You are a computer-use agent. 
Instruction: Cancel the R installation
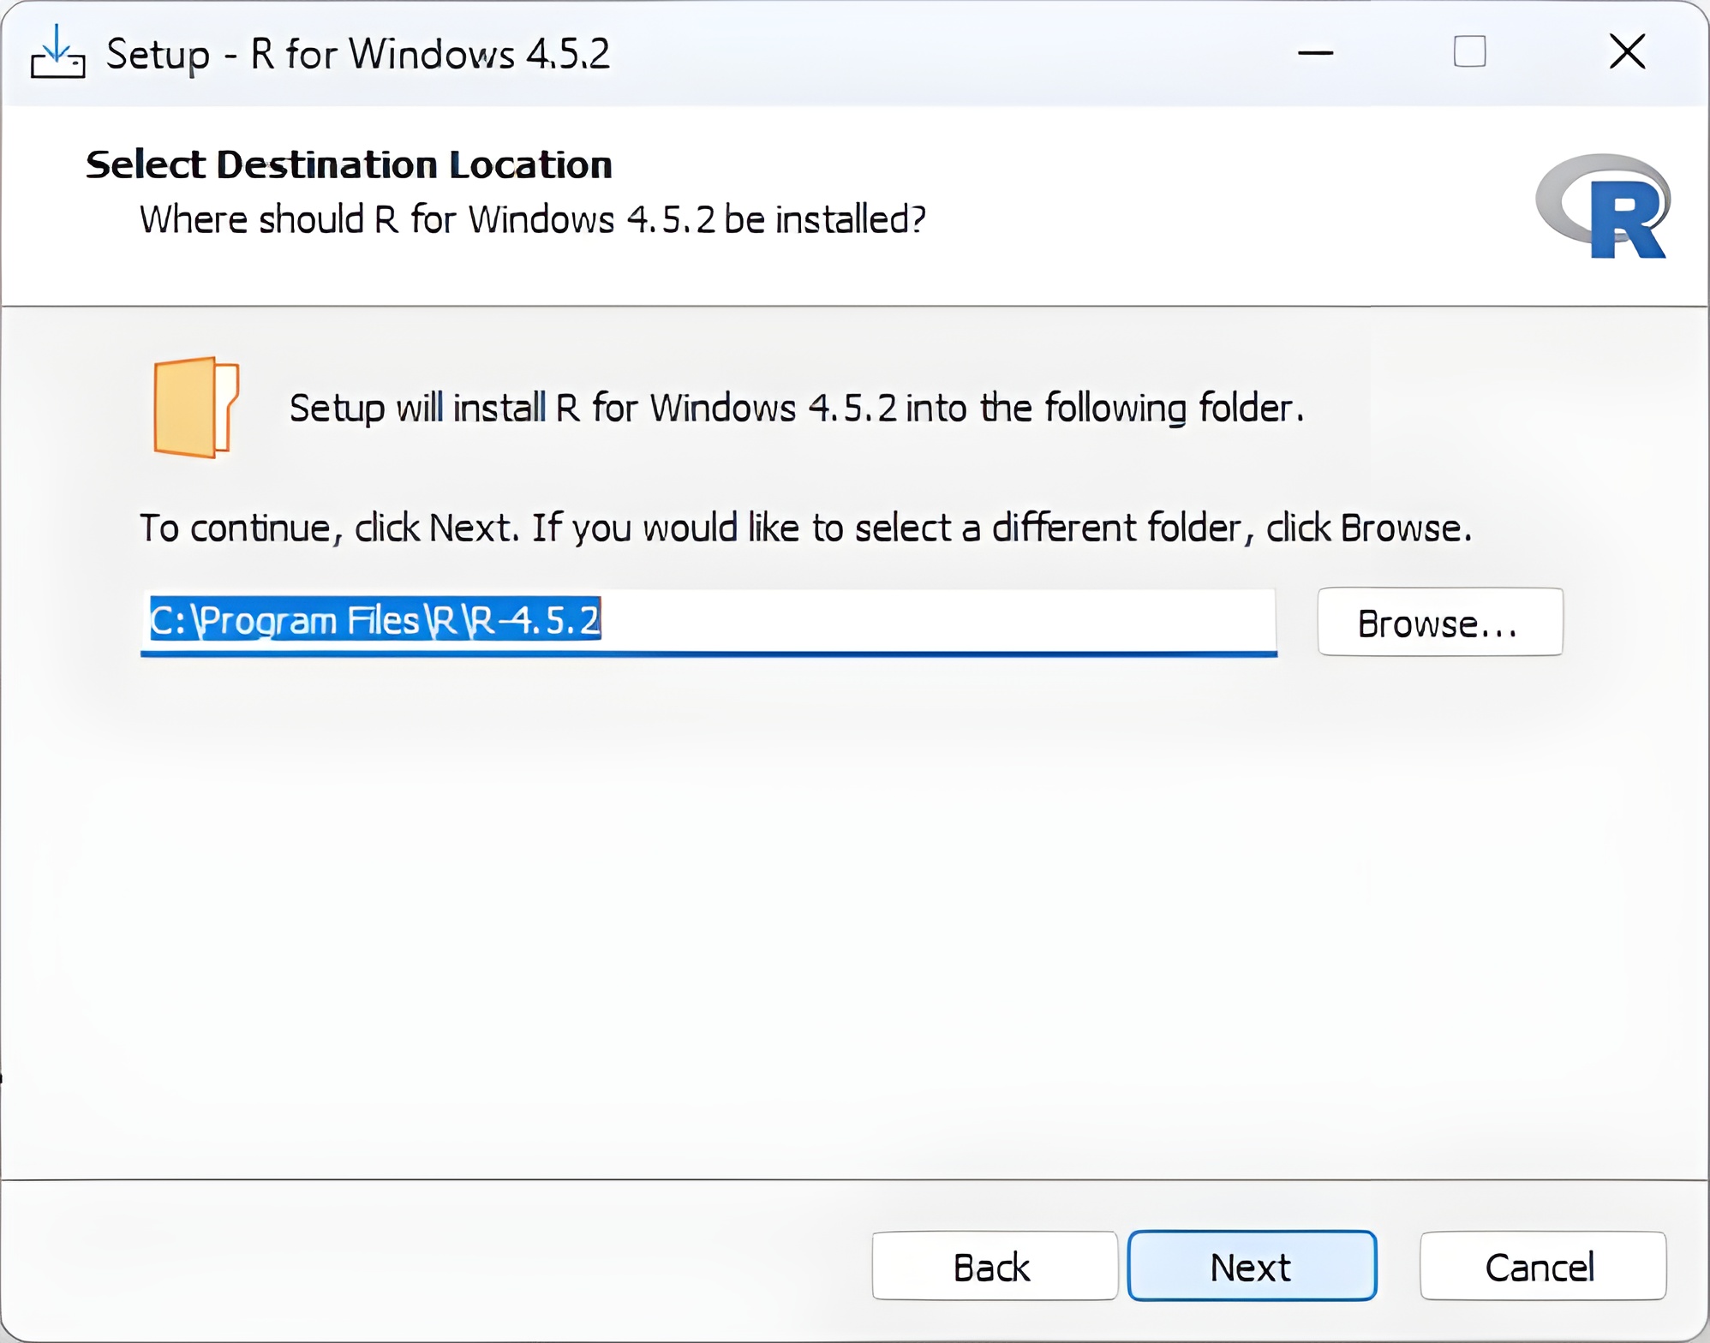(1542, 1266)
